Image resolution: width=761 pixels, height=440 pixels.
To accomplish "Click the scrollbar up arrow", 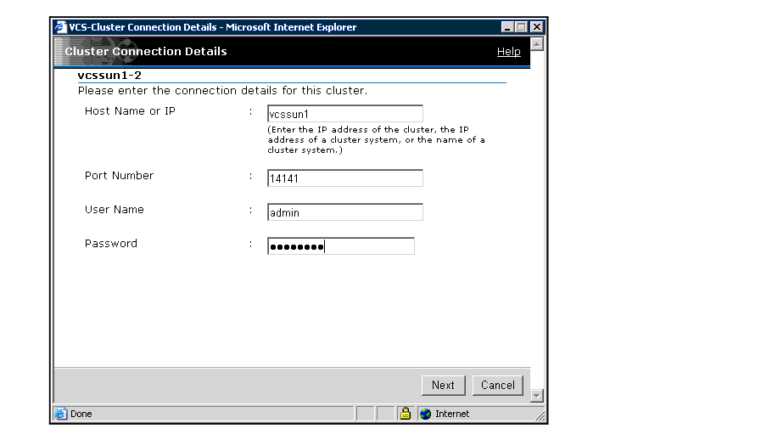I will [x=536, y=43].
